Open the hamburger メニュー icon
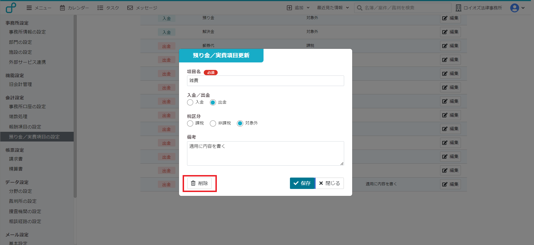 pyautogui.click(x=29, y=8)
